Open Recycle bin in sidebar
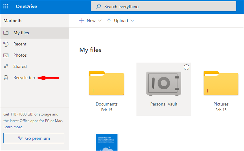Screen dimensions: 244x151 (24, 78)
